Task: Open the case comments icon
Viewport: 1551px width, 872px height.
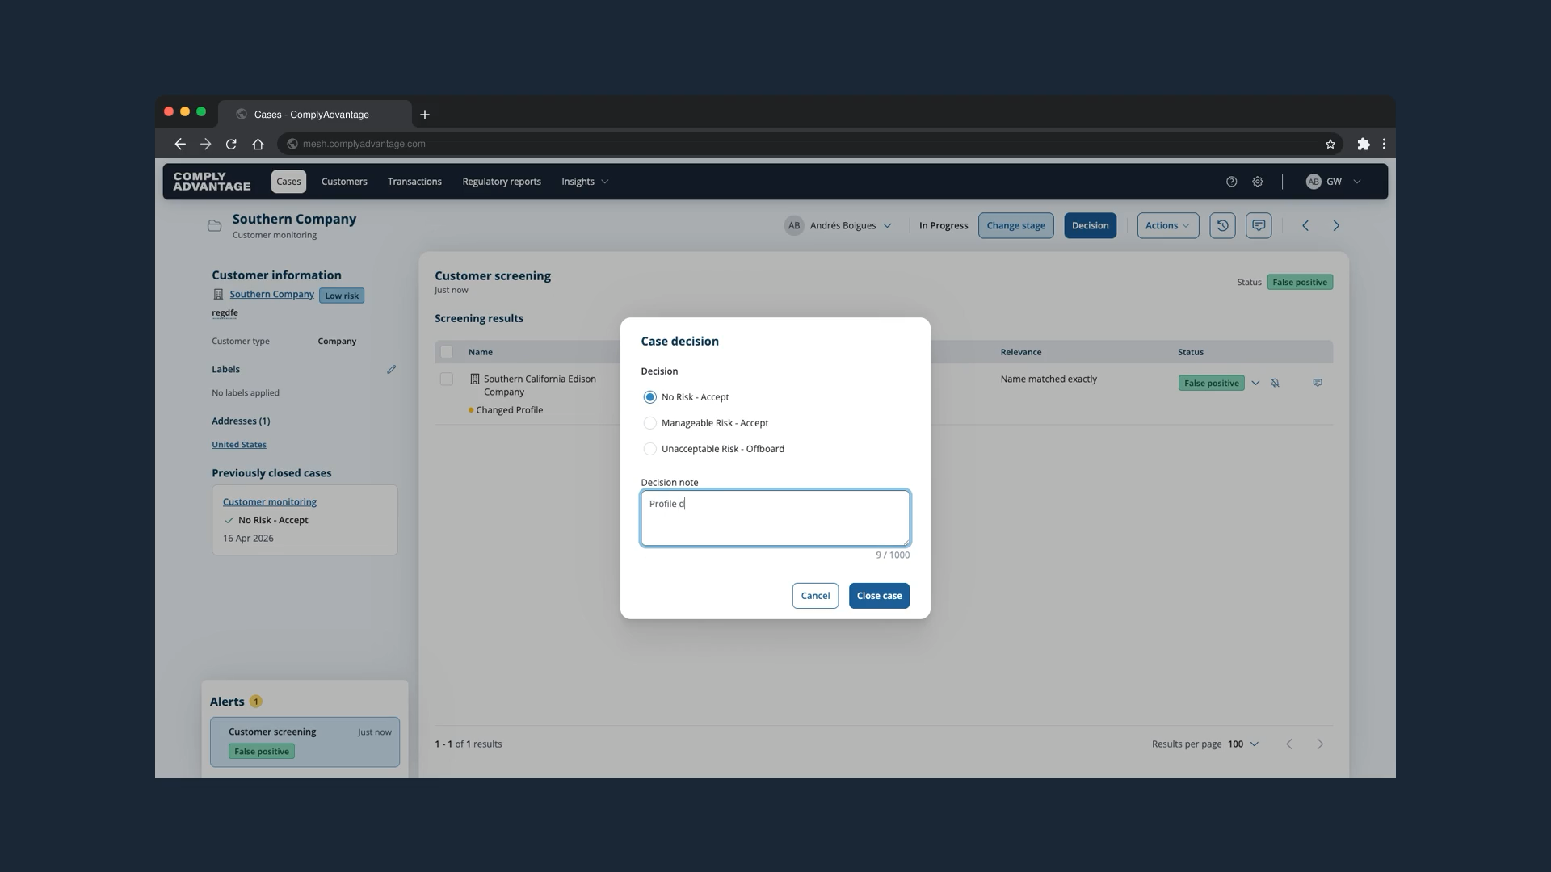Action: click(1259, 225)
